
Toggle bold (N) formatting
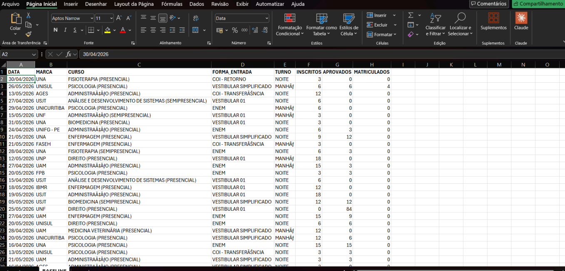point(55,30)
